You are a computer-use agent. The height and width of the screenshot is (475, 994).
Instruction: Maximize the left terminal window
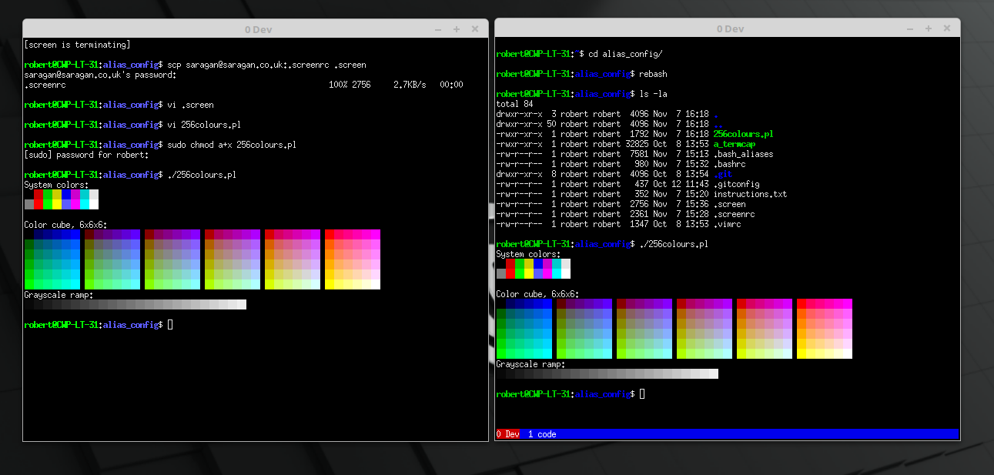click(x=457, y=29)
